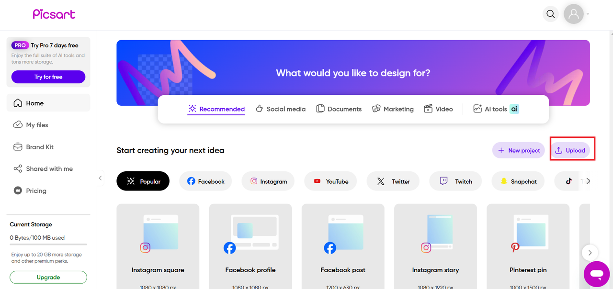Select the Twitch filter chip
The image size is (613, 289).
pyautogui.click(x=455, y=181)
